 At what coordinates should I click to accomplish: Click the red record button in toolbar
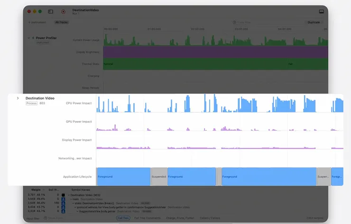click(x=64, y=12)
